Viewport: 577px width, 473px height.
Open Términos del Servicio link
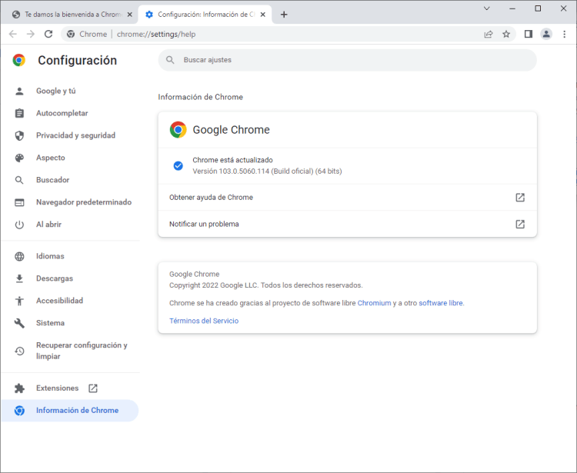pos(204,321)
